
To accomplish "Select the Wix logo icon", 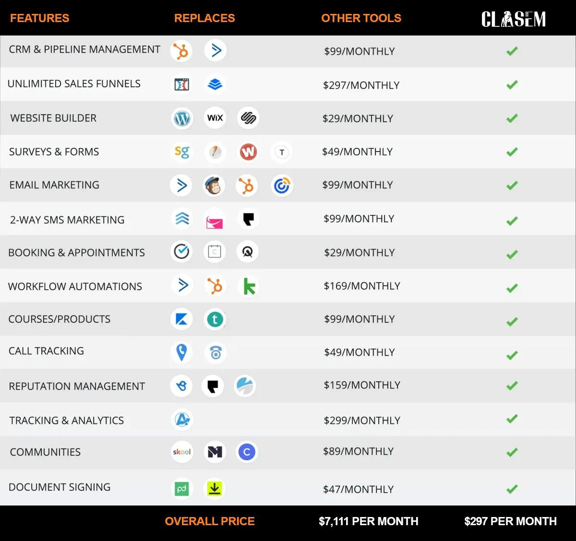I will click(215, 118).
